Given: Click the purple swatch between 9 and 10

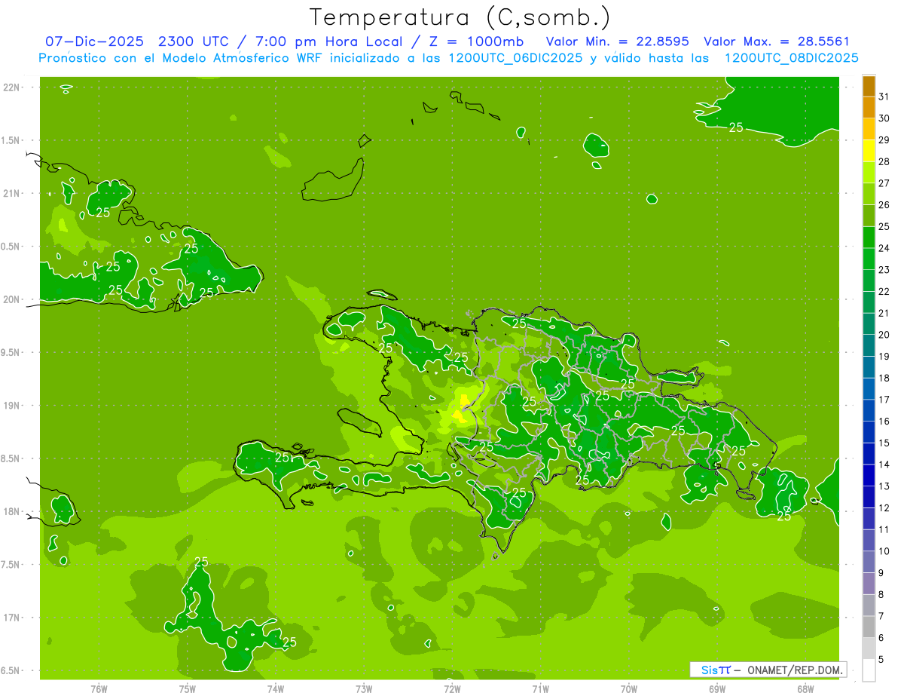Looking at the screenshot, I should (869, 562).
